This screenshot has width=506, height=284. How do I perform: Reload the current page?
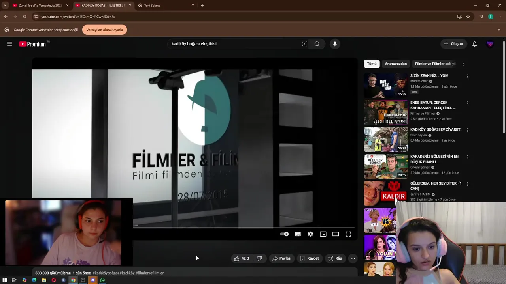click(25, 17)
